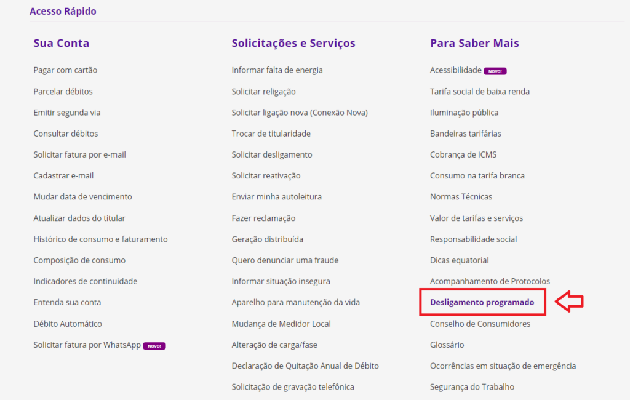This screenshot has width=630, height=400.
Task: Select Mudar data de vencimento
Action: (82, 197)
